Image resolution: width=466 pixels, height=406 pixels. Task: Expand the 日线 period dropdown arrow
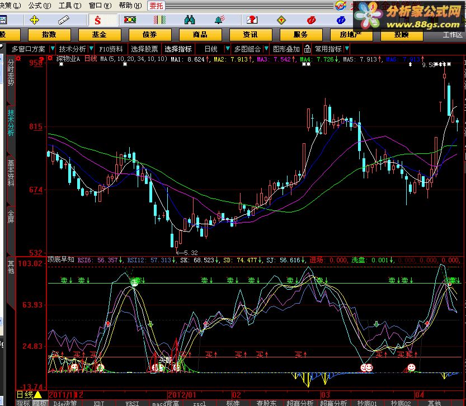pyautogui.click(x=228, y=49)
